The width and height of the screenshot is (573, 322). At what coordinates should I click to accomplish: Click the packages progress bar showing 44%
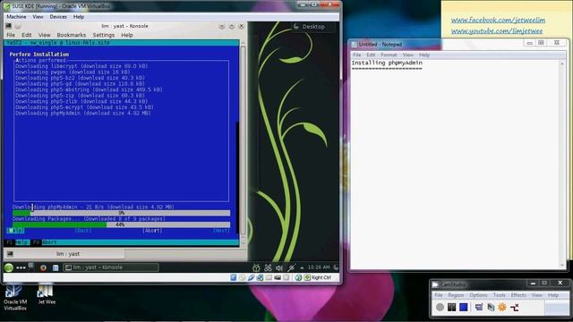tap(122, 225)
